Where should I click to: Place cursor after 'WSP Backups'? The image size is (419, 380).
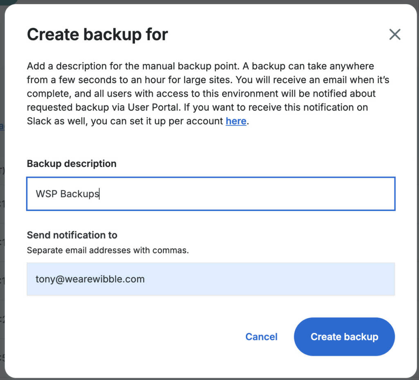[99, 193]
